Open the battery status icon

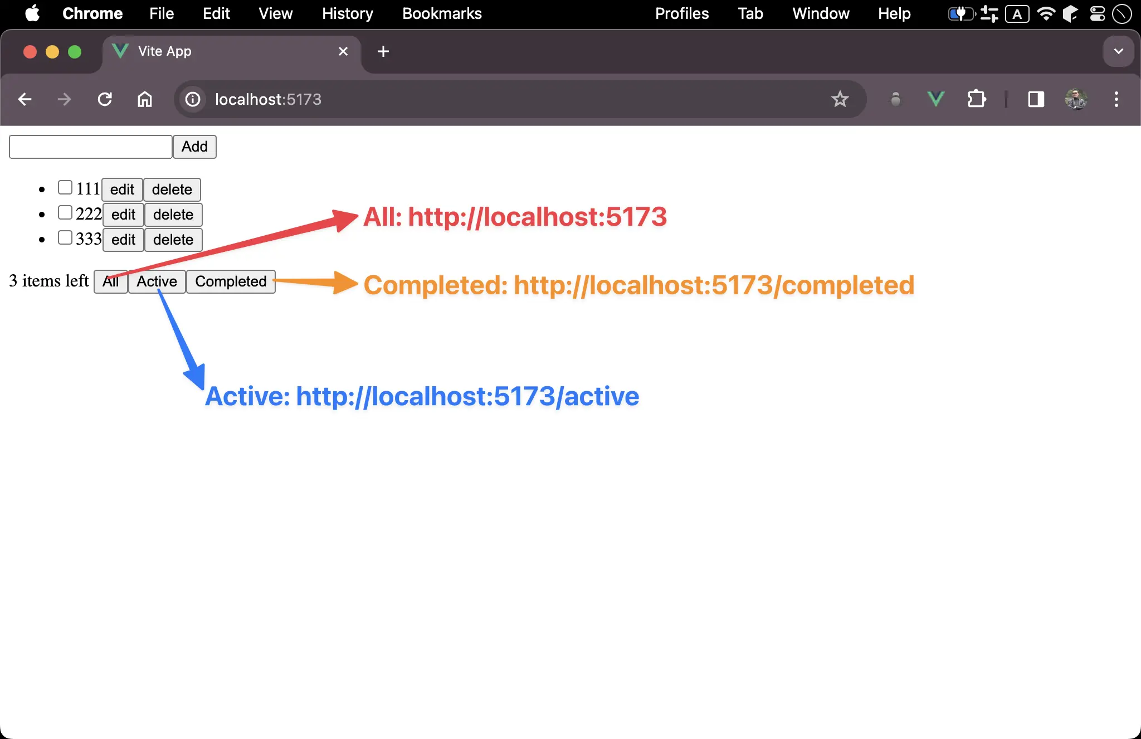[x=962, y=13]
